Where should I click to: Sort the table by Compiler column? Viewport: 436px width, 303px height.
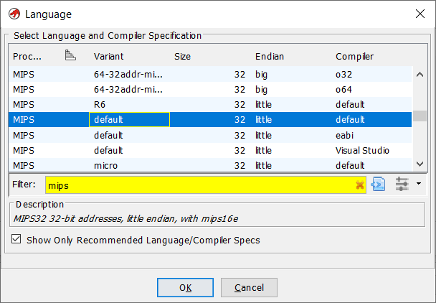354,56
